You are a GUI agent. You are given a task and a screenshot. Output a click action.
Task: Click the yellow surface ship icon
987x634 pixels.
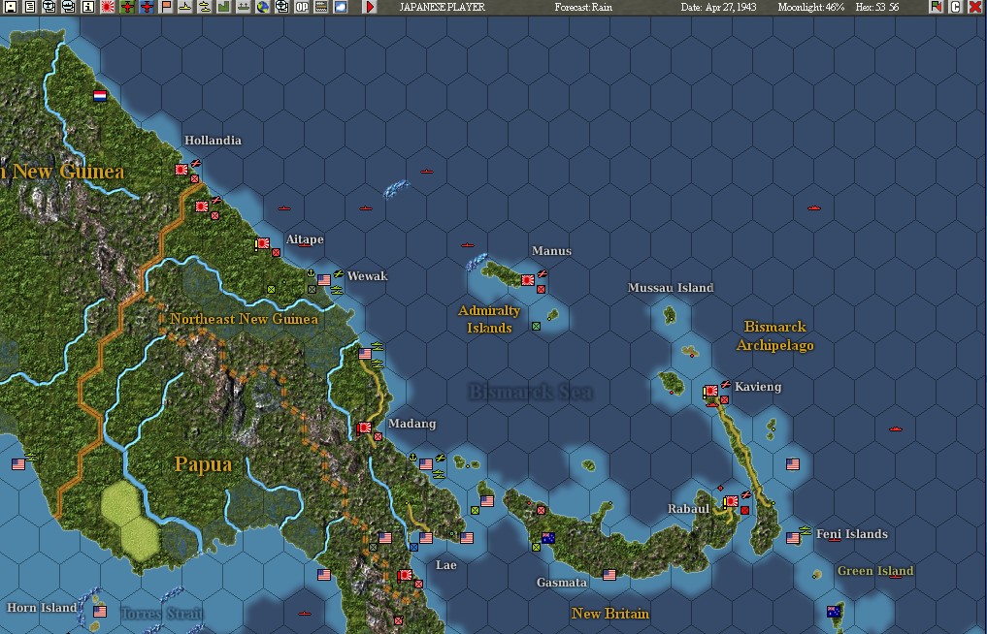point(183,9)
